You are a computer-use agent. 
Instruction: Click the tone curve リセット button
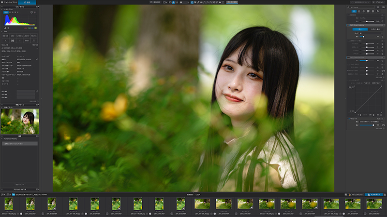pyautogui.click(x=367, y=83)
